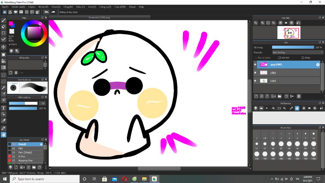Duplicate the current layer
This screenshot has width=325, height=183.
pyautogui.click(x=286, y=96)
